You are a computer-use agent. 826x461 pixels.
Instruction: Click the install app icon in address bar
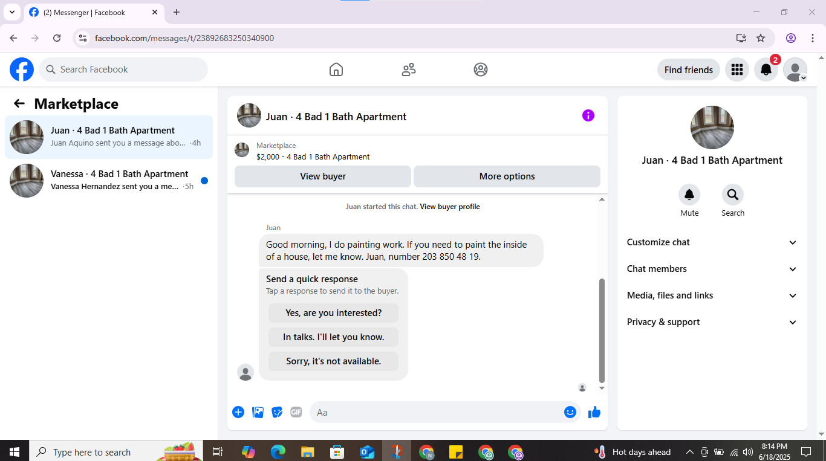point(741,38)
